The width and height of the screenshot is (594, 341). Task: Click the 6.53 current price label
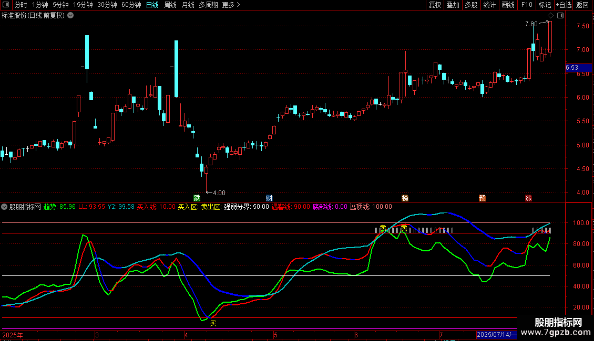(x=578, y=68)
